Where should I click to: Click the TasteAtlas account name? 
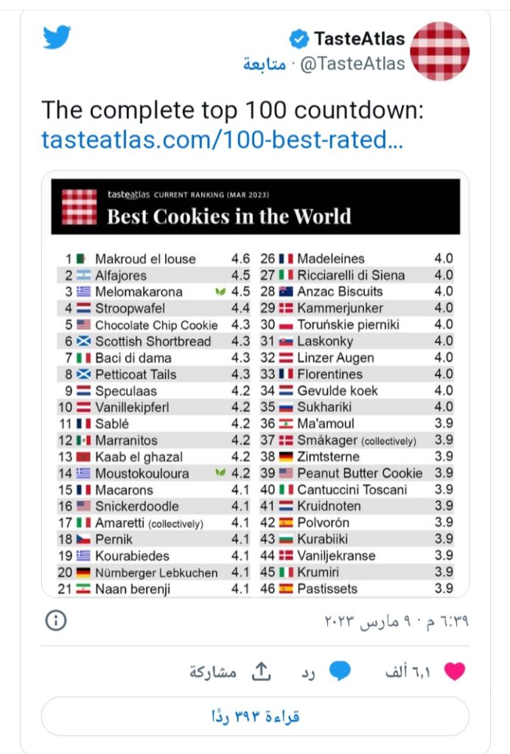click(359, 38)
